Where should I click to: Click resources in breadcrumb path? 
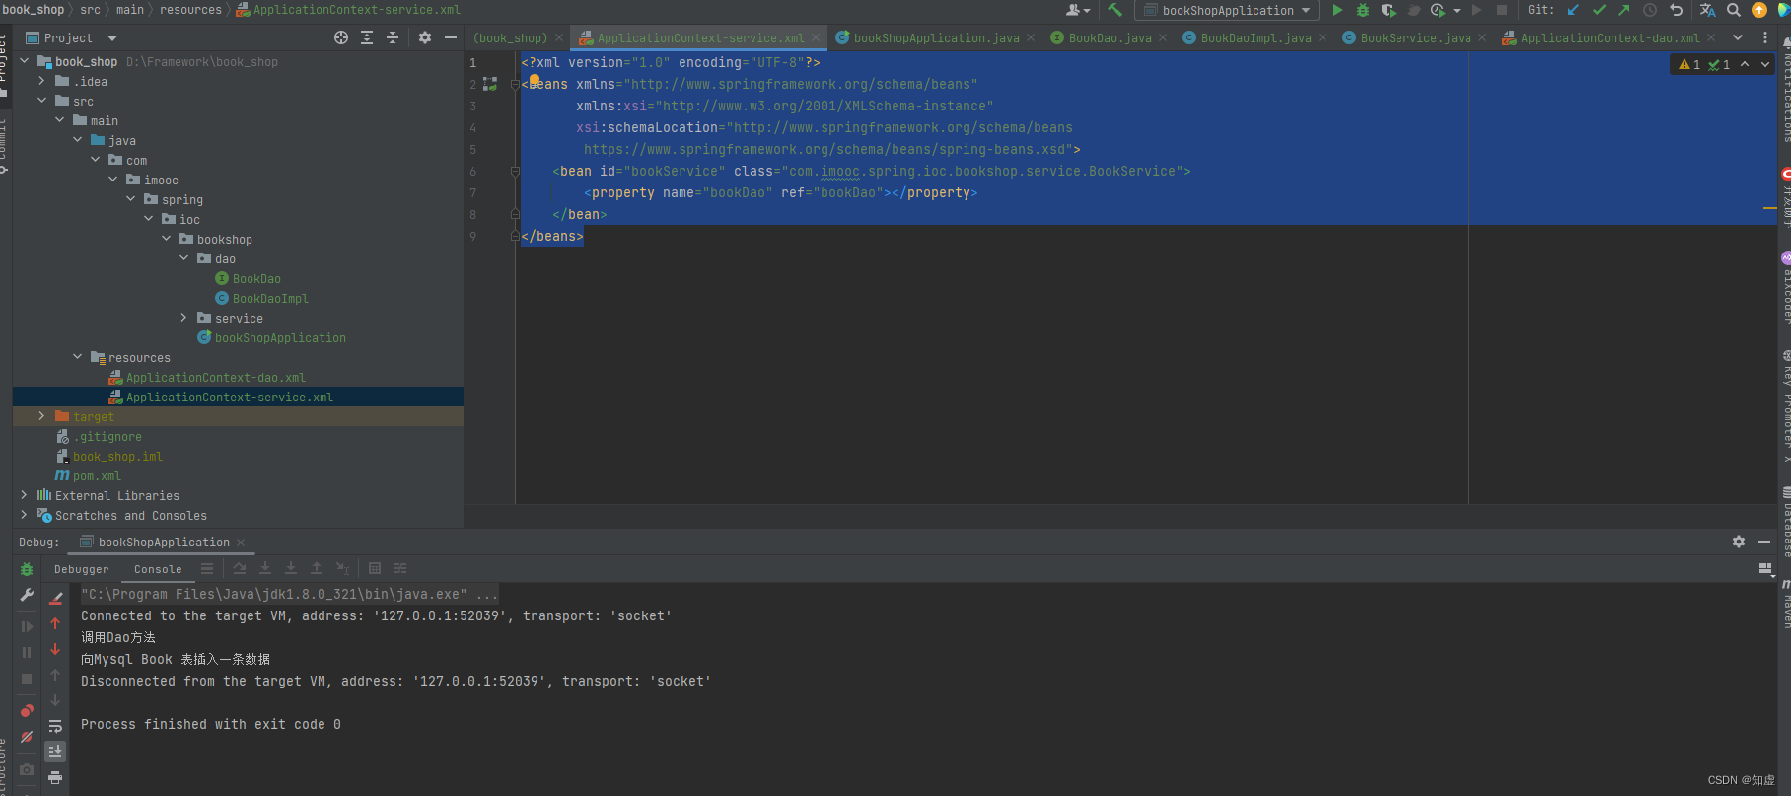(190, 10)
